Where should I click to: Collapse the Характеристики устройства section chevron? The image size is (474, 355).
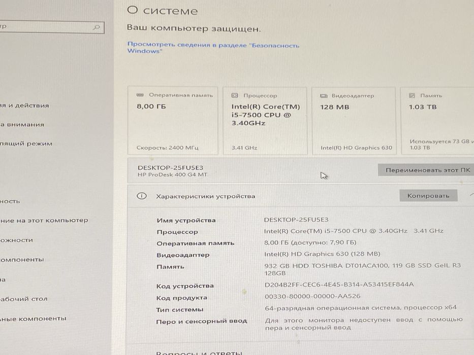(471, 195)
